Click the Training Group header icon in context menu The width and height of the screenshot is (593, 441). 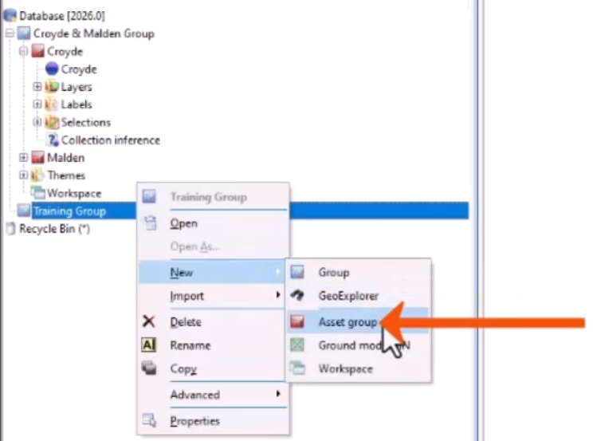(149, 196)
